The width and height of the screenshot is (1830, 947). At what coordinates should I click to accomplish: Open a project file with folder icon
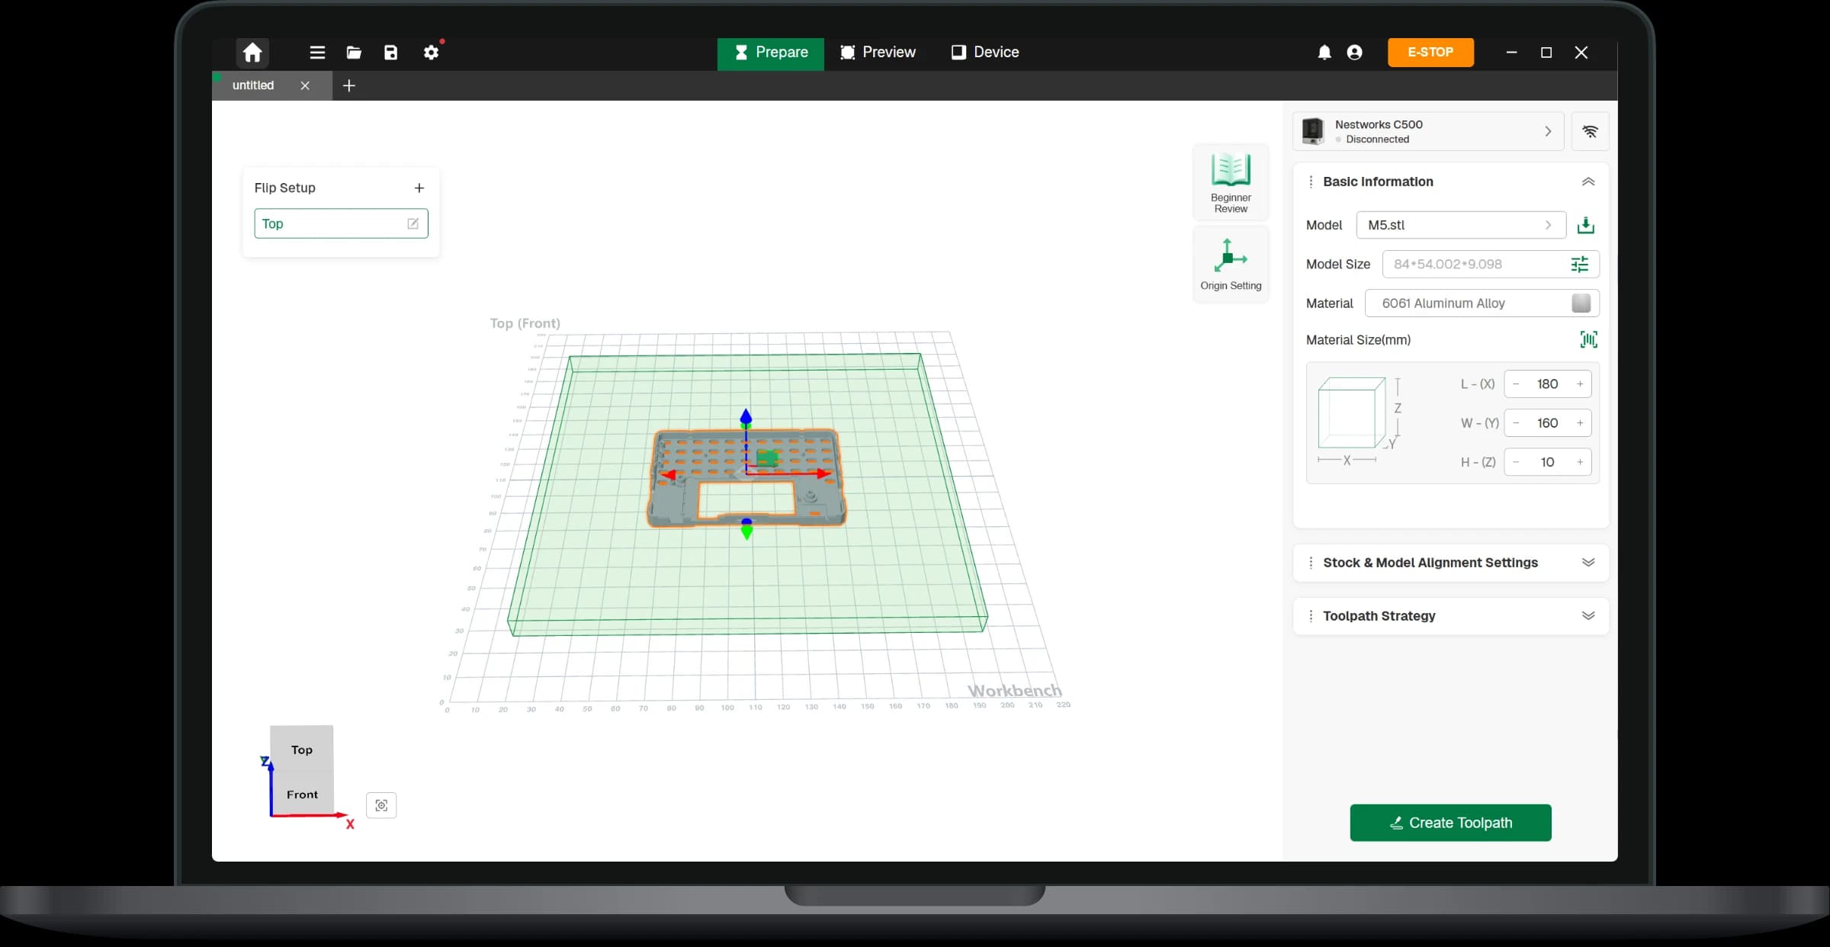point(354,52)
